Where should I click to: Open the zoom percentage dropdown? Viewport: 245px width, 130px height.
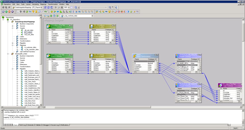coord(69,7)
